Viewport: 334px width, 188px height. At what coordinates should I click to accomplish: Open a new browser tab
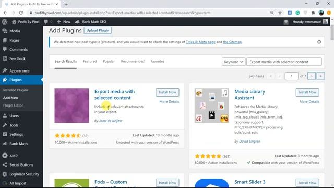tap(66, 4)
